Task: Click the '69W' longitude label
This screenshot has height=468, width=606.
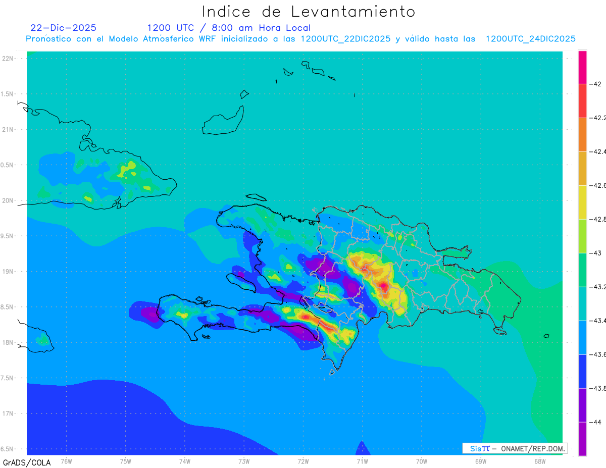Action: tap(481, 461)
